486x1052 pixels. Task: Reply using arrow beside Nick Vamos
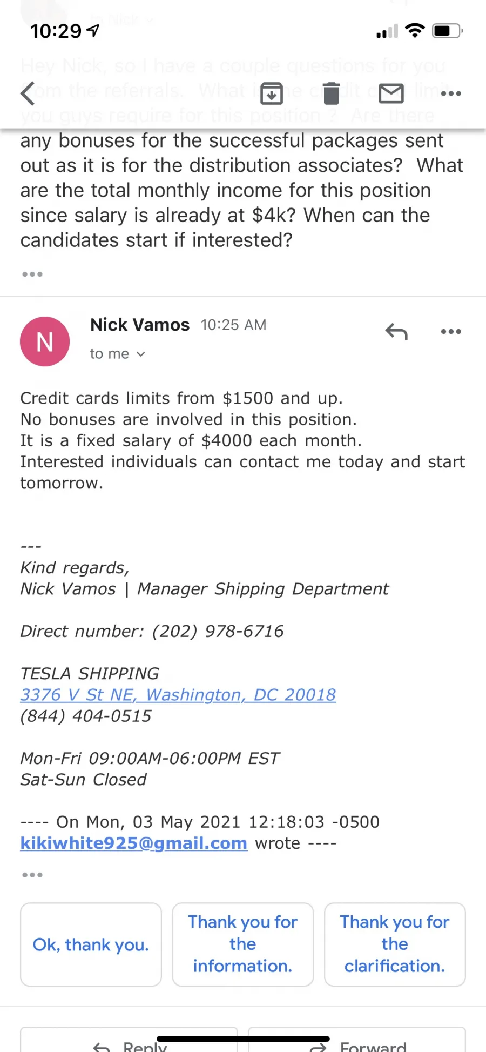(x=396, y=331)
